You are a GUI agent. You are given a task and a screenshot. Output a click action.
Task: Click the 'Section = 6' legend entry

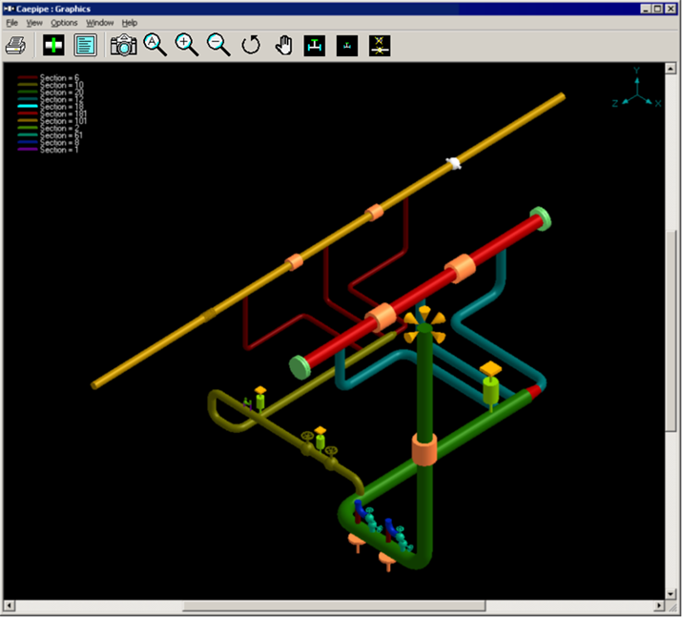point(49,78)
